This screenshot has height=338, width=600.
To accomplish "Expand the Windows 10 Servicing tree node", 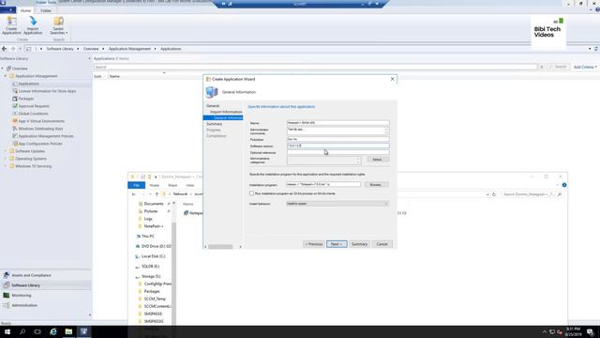I will coord(6,166).
